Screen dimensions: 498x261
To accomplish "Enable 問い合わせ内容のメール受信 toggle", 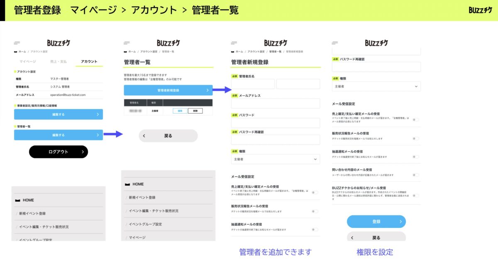I will pyautogui.click(x=415, y=175).
